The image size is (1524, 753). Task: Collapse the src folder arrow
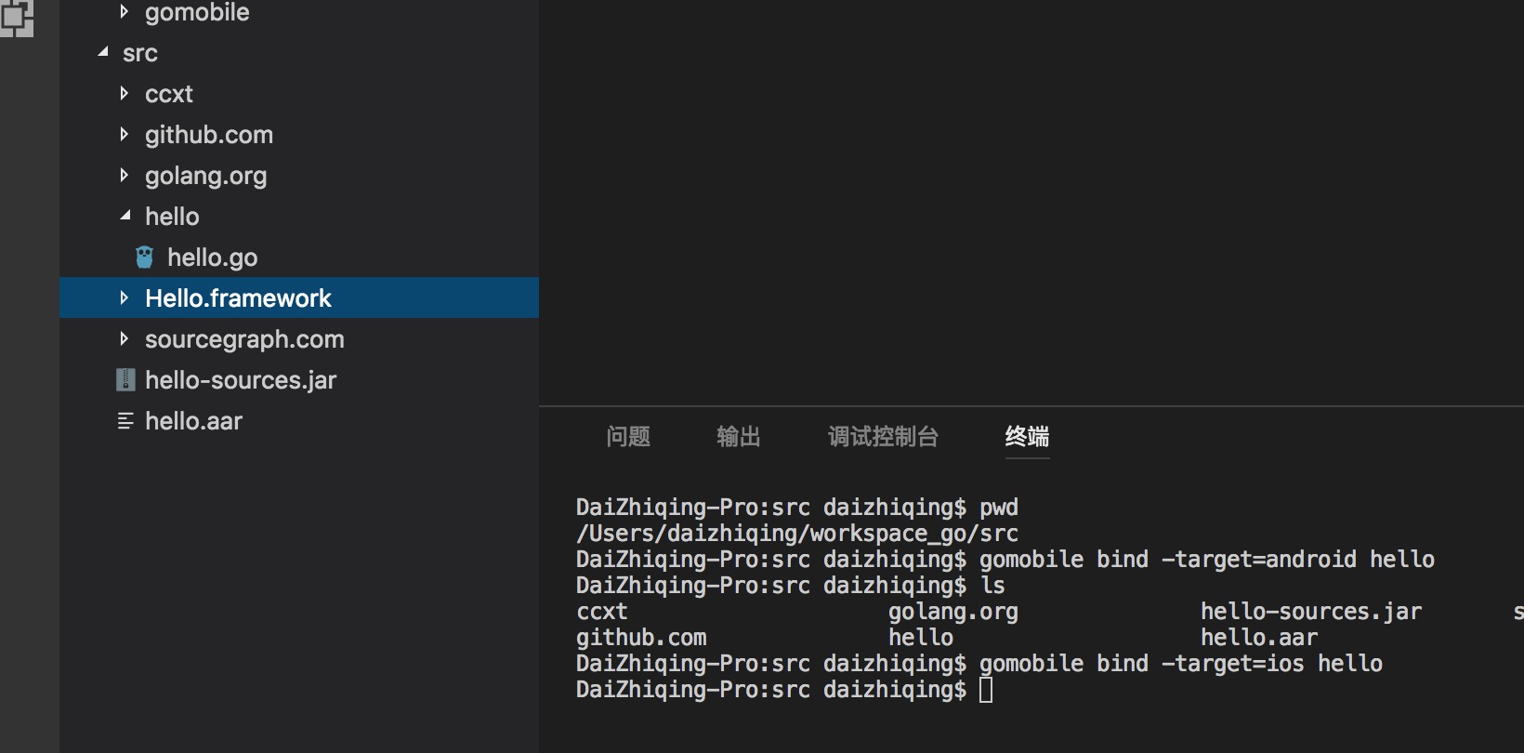click(x=102, y=53)
